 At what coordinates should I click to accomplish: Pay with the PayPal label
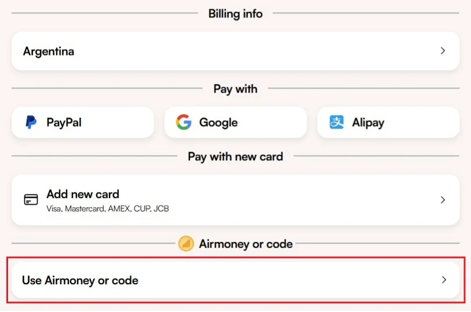click(64, 123)
